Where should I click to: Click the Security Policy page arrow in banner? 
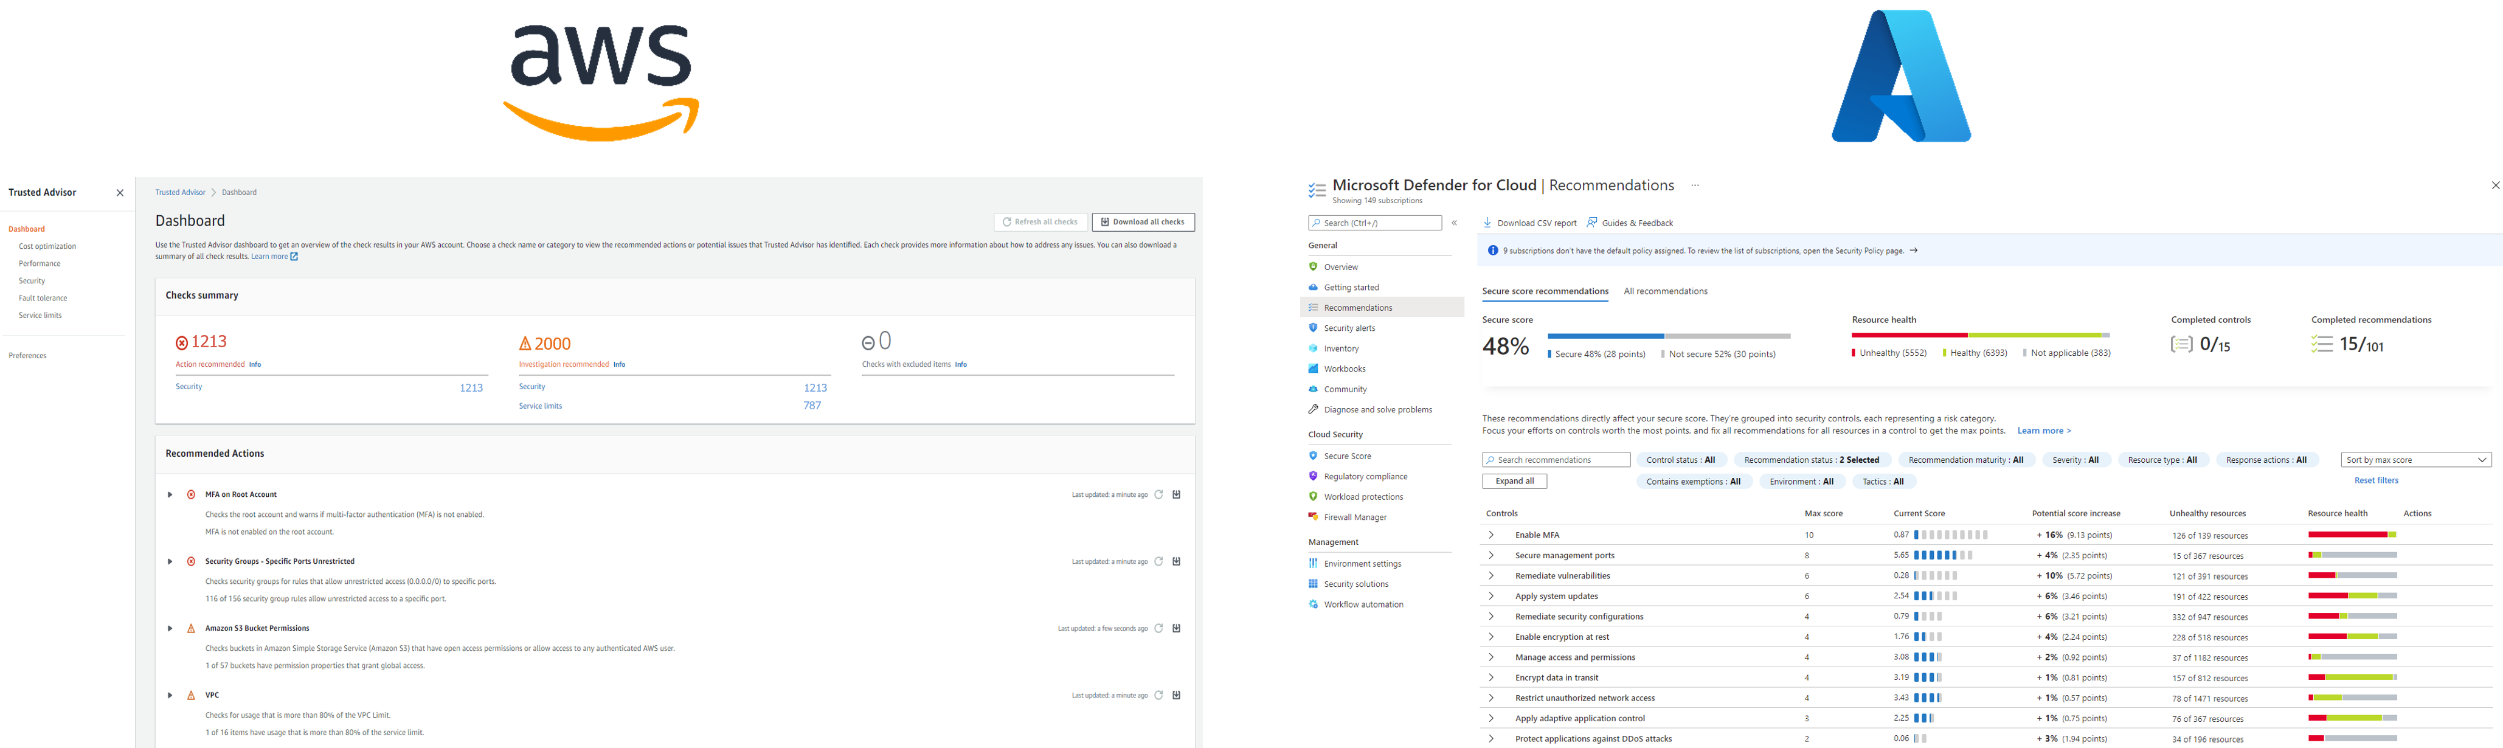pos(1913,251)
